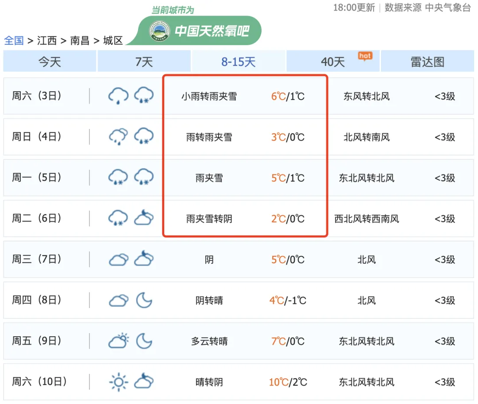Click the sunny icon for Saturday (10日)
This screenshot has width=478, height=404.
pyautogui.click(x=118, y=382)
